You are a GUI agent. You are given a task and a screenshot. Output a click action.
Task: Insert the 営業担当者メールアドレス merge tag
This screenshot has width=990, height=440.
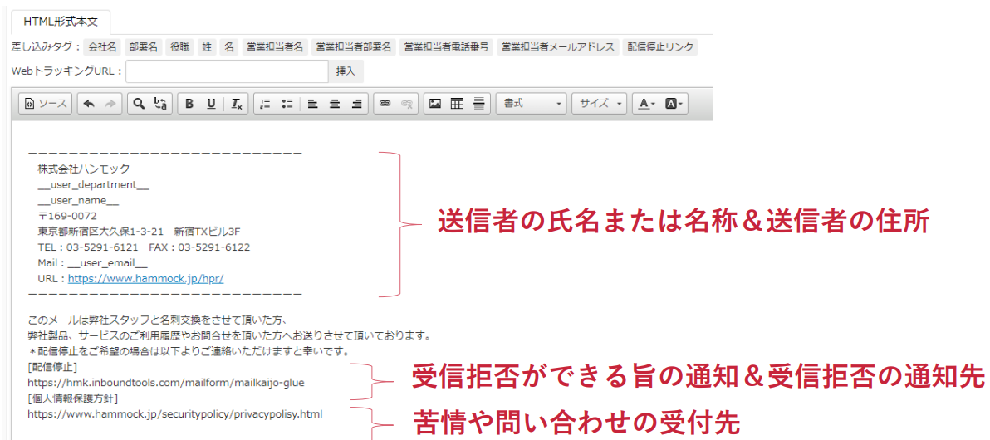[x=558, y=47]
